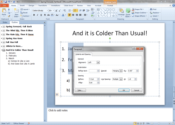Toggle Underline text formatting
The height and width of the screenshot is (125, 175).
click(41, 15)
